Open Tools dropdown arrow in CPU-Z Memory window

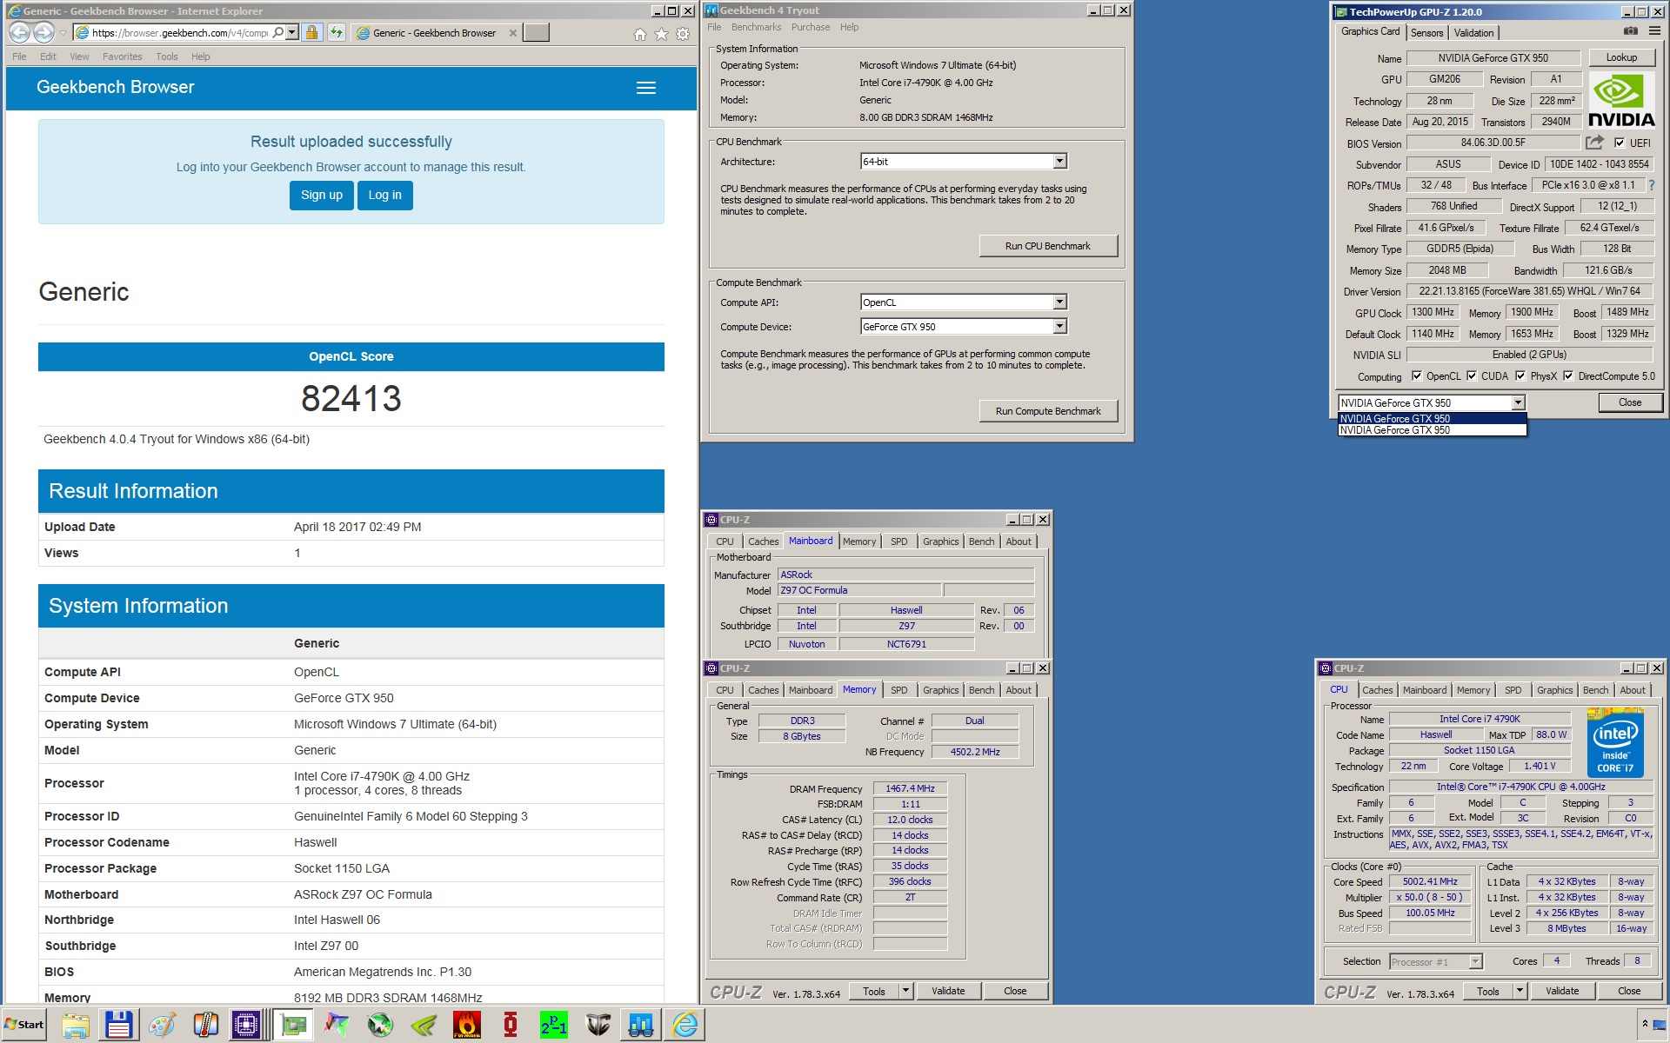[x=905, y=991]
